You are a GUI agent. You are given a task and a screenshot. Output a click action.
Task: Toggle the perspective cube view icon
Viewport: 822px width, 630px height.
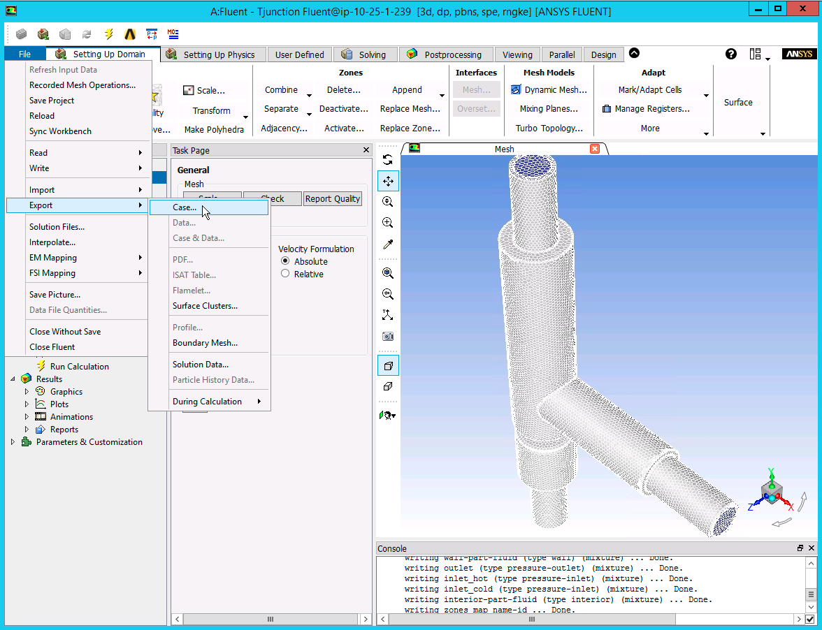(388, 365)
